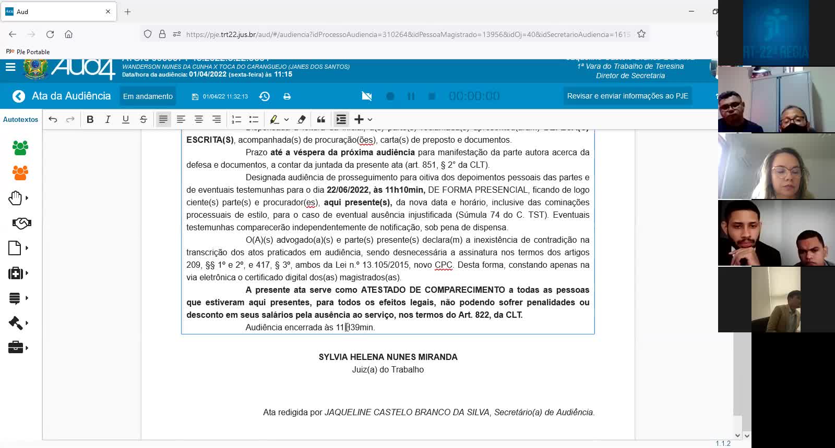The height and width of the screenshot is (448, 835).
Task: Open the handshake conciliation icon
Action: pos(21,223)
